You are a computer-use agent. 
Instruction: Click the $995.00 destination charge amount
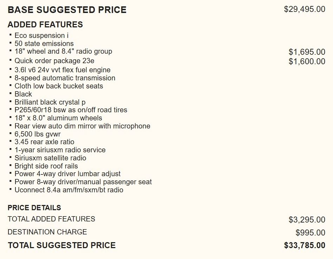[310, 233]
